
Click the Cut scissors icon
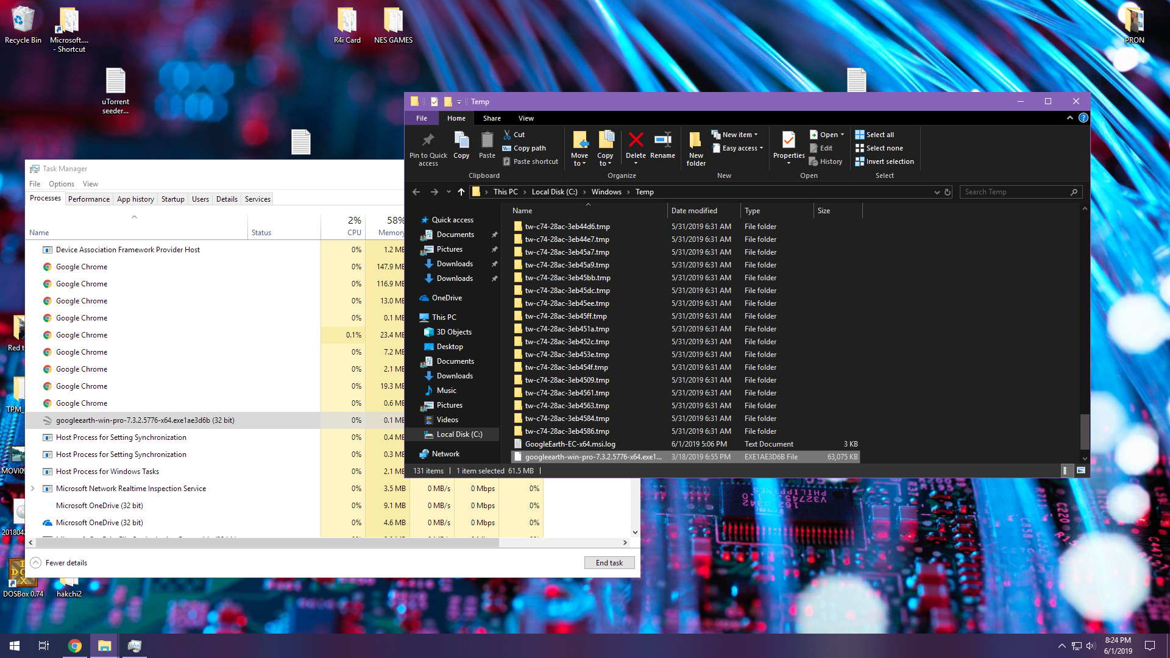pos(507,135)
